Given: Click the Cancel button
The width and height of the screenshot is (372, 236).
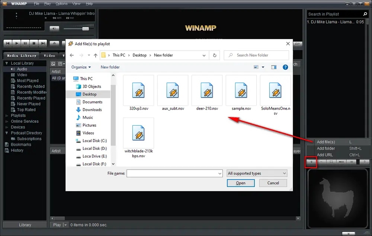Looking at the screenshot, I should coord(273,183).
